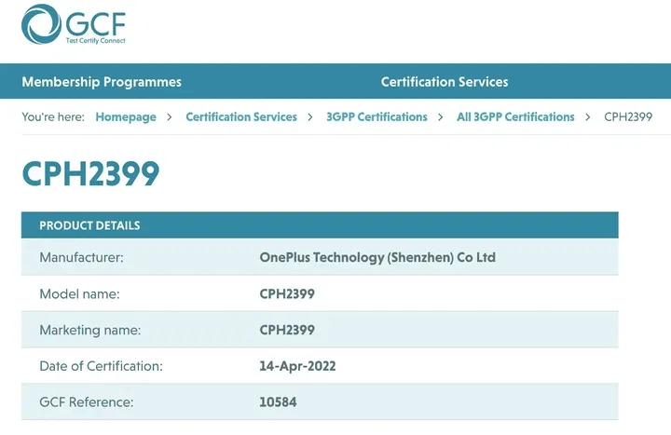Click the "You're here:" breadcrumb label
This screenshot has width=671, height=435.
click(53, 117)
